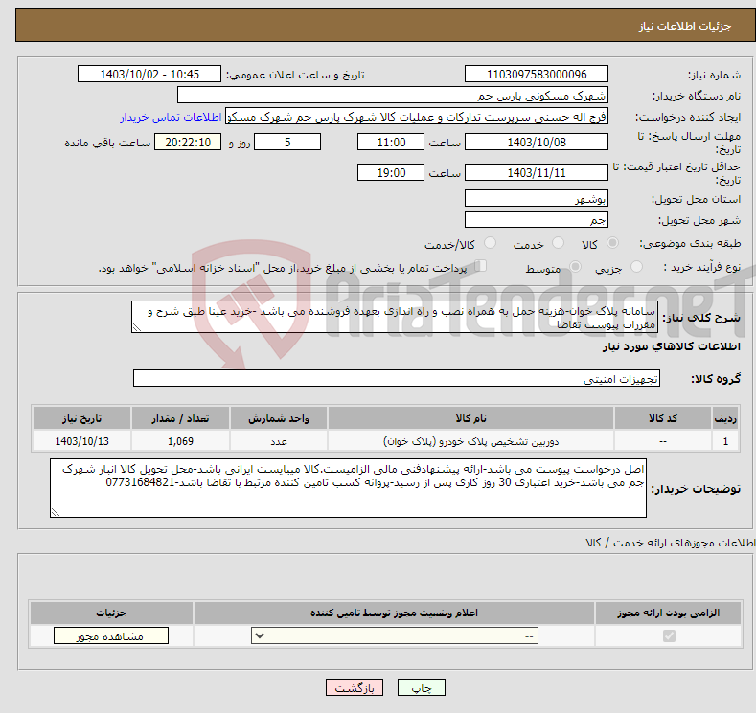
Task: Click item name دوربین تشخیص پلاک خودرو
Action: pyautogui.click(x=470, y=441)
